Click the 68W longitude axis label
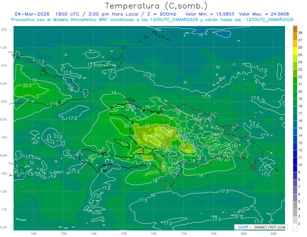The width and height of the screenshot is (307, 237). click(x=273, y=233)
